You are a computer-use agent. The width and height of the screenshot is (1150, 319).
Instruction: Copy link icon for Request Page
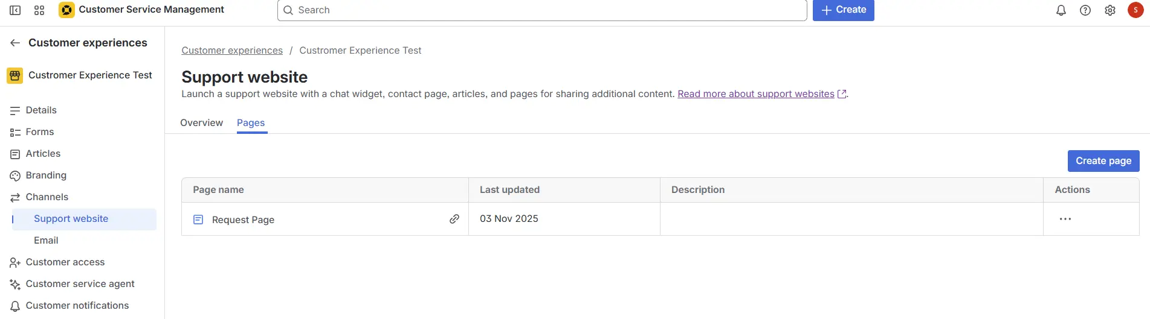coord(454,219)
